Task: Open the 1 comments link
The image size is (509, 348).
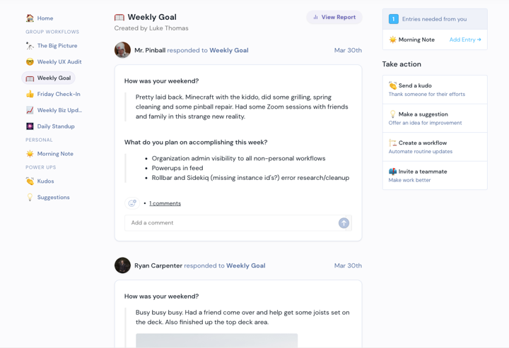Action: coord(165,203)
